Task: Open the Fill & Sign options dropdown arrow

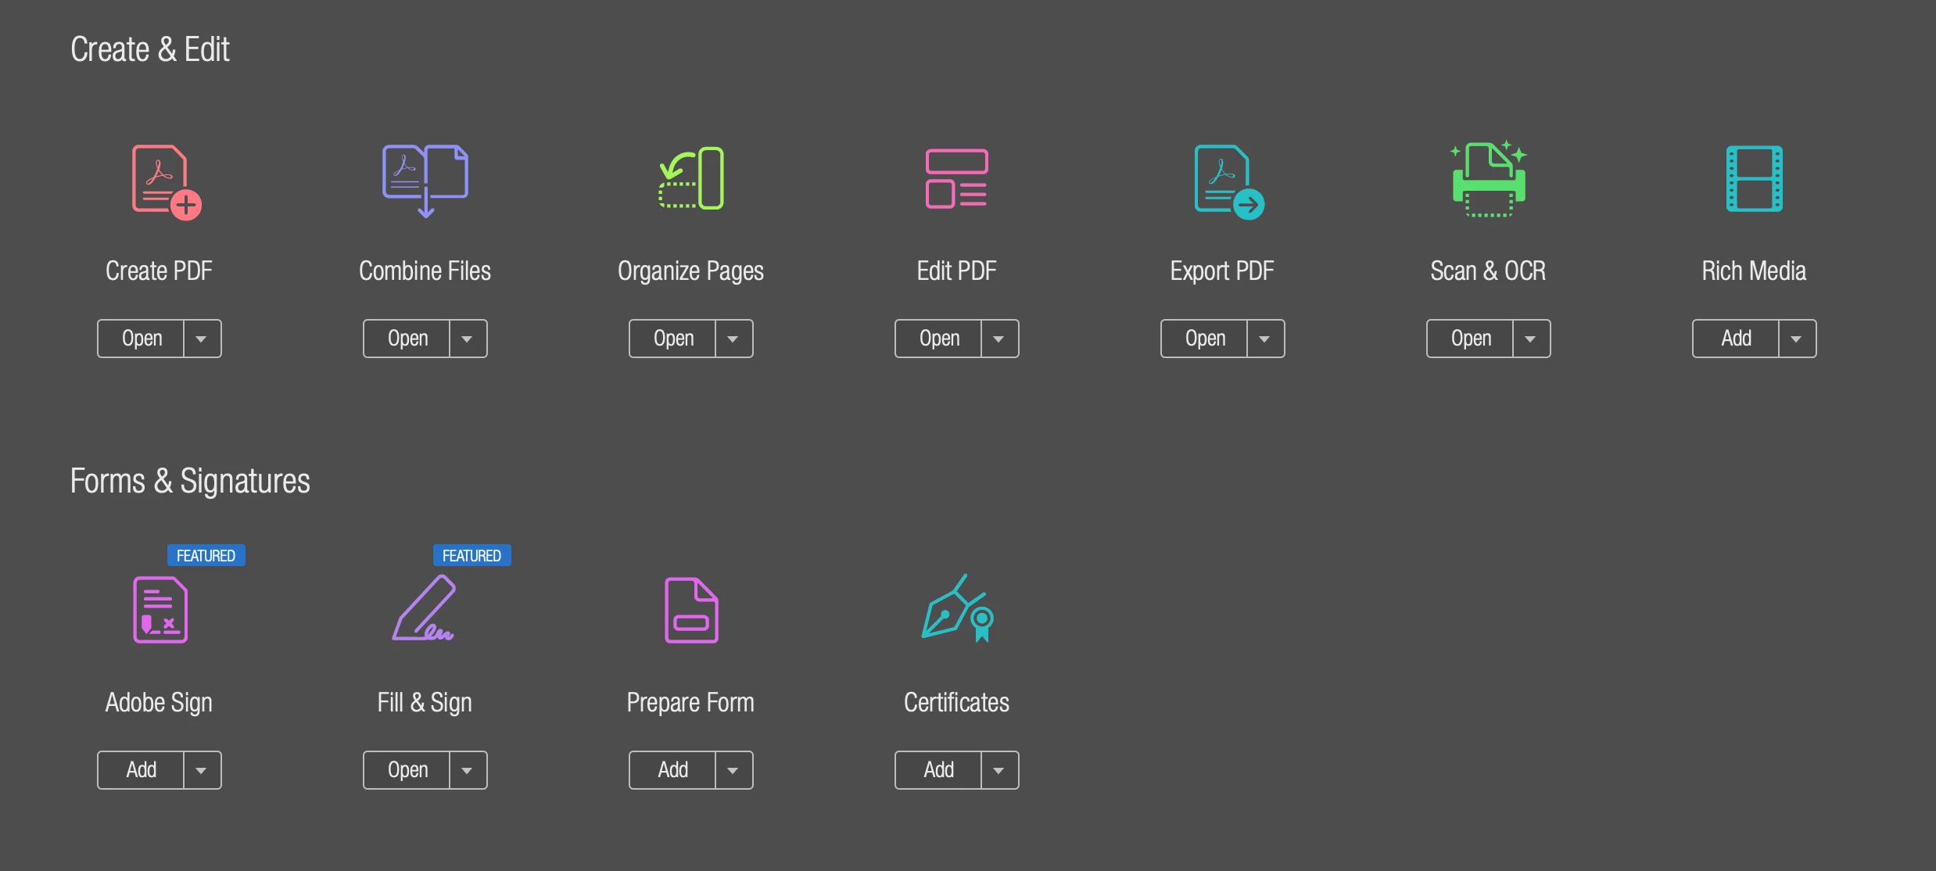Action: (467, 770)
